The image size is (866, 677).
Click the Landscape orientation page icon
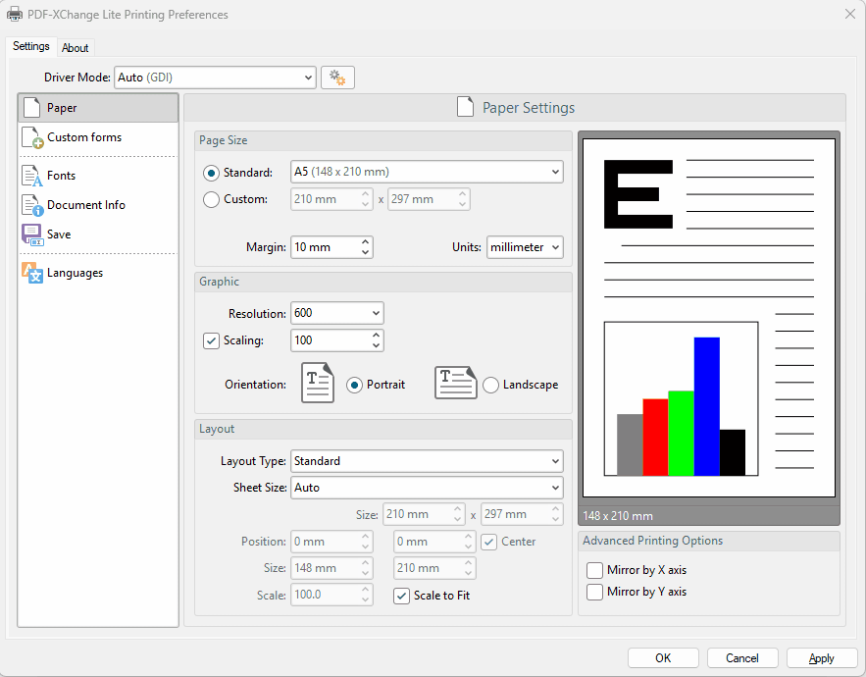[455, 384]
